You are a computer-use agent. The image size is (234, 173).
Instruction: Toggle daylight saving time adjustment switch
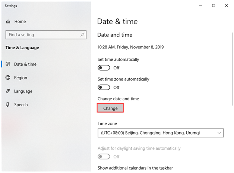tap(104, 157)
